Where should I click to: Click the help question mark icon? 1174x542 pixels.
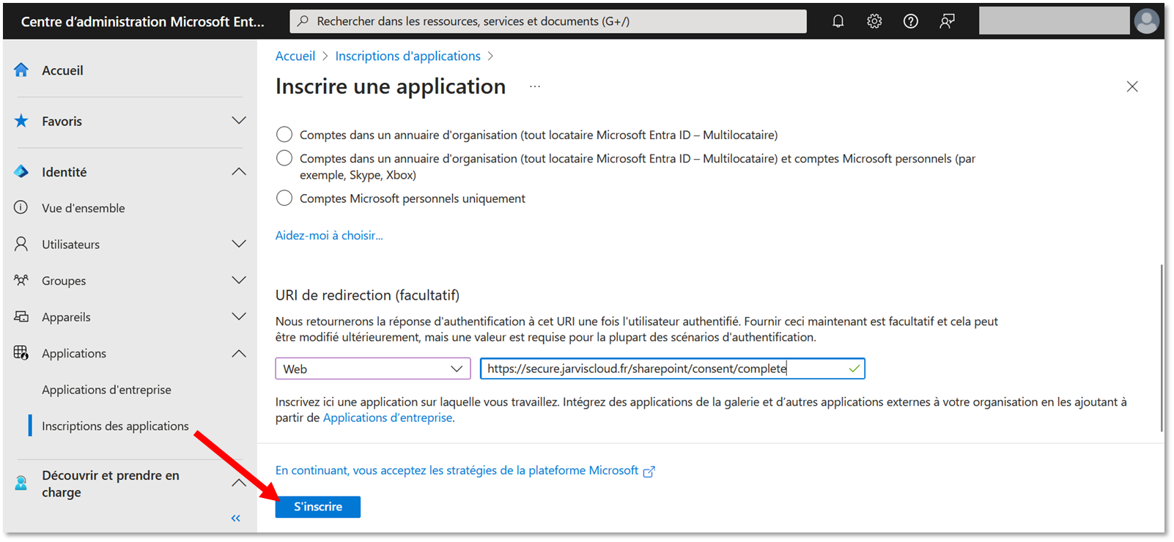pyautogui.click(x=910, y=21)
